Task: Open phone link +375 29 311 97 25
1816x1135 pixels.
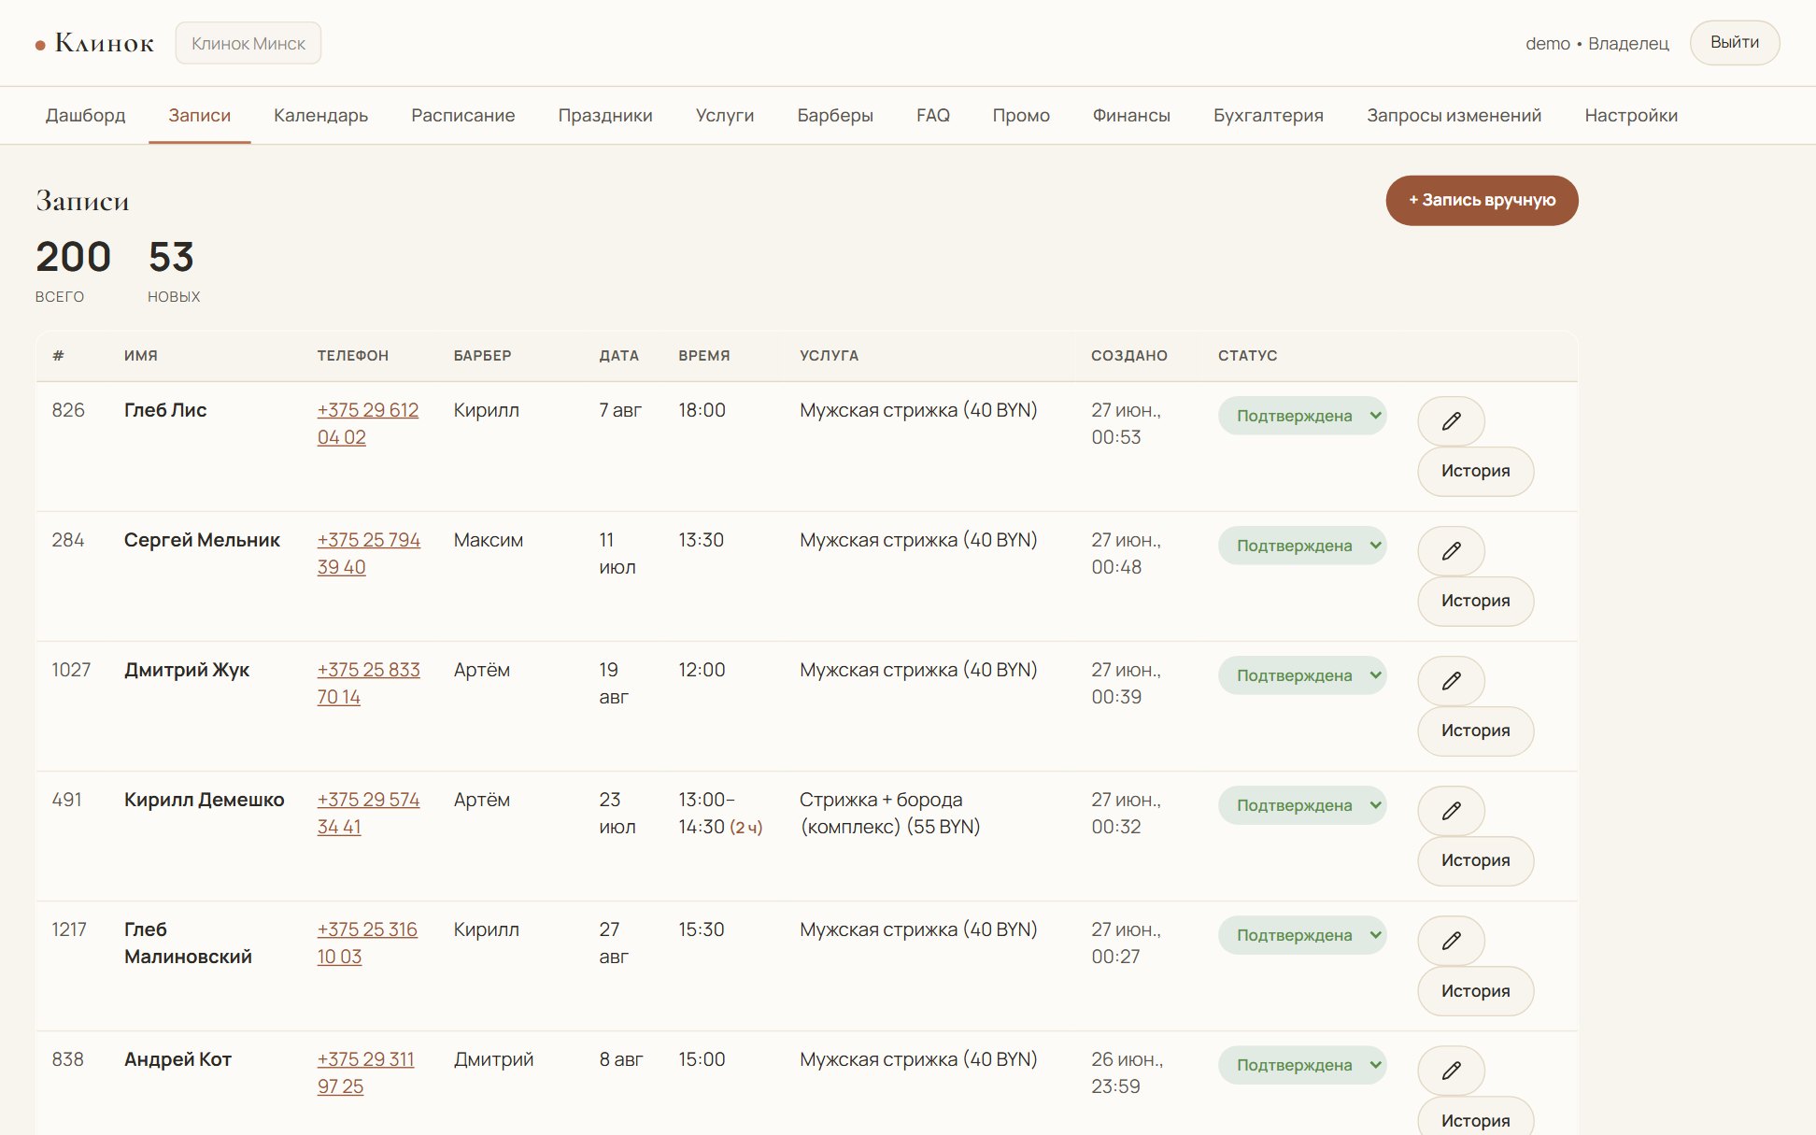Action: click(x=365, y=1072)
